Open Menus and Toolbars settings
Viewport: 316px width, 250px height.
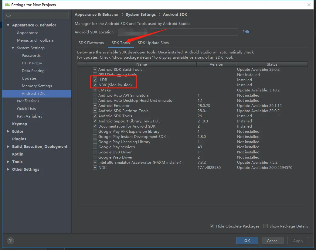(x=35, y=40)
